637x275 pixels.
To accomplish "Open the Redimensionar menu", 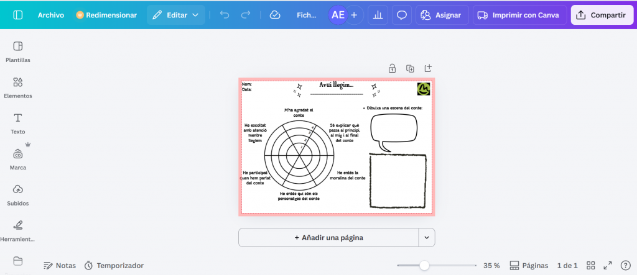I will (106, 15).
